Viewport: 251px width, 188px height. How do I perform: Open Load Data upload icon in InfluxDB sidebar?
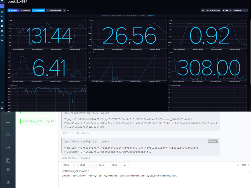coord(2,12)
